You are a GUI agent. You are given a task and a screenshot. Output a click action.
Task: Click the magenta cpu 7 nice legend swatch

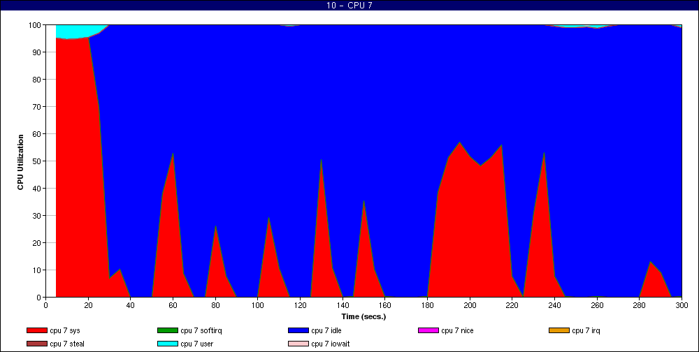428,330
